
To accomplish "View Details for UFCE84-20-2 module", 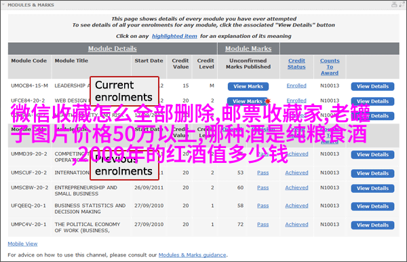I will 372,101.
